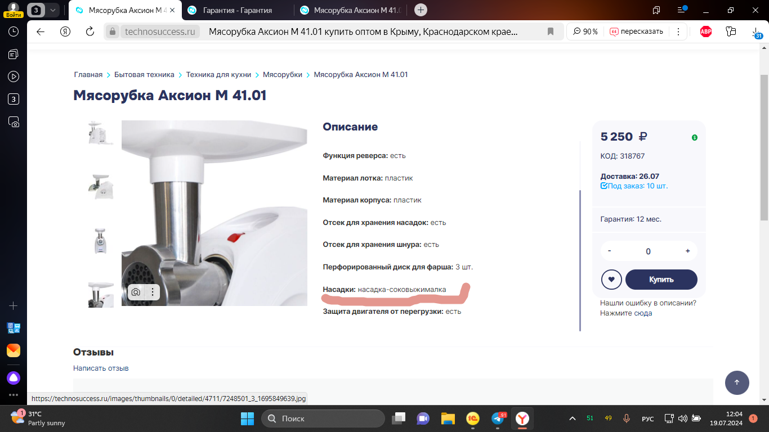Open page actions three-dot menu

[678, 31]
